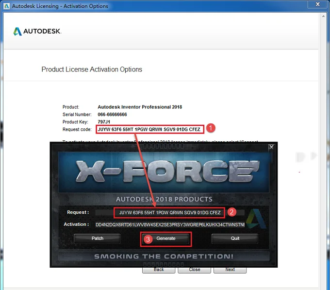Click the scrollbar up arrow in Autodesk window
The height and width of the screenshot is (290, 330).
(x=324, y=16)
